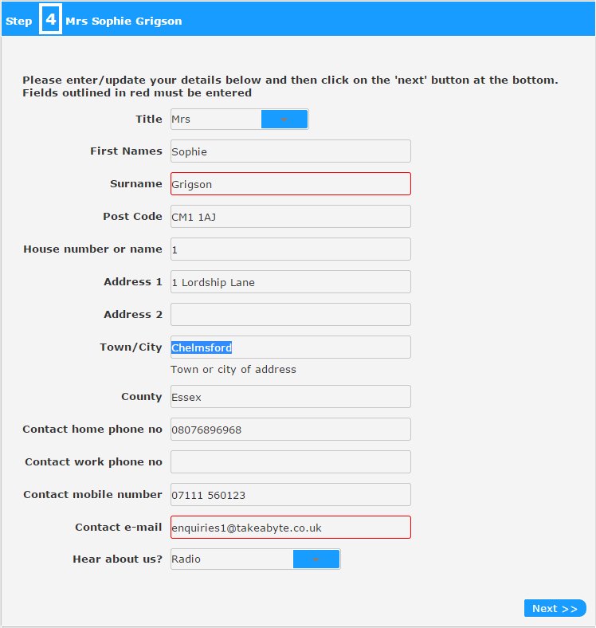Open the Title dropdown arrow

pyautogui.click(x=284, y=120)
